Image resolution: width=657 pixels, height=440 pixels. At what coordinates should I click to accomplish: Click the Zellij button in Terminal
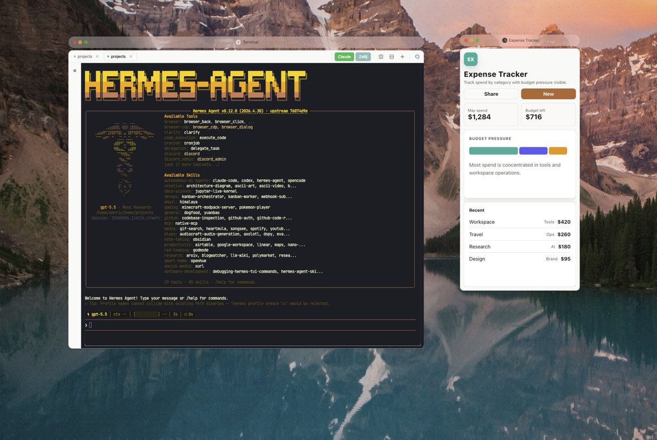363,56
